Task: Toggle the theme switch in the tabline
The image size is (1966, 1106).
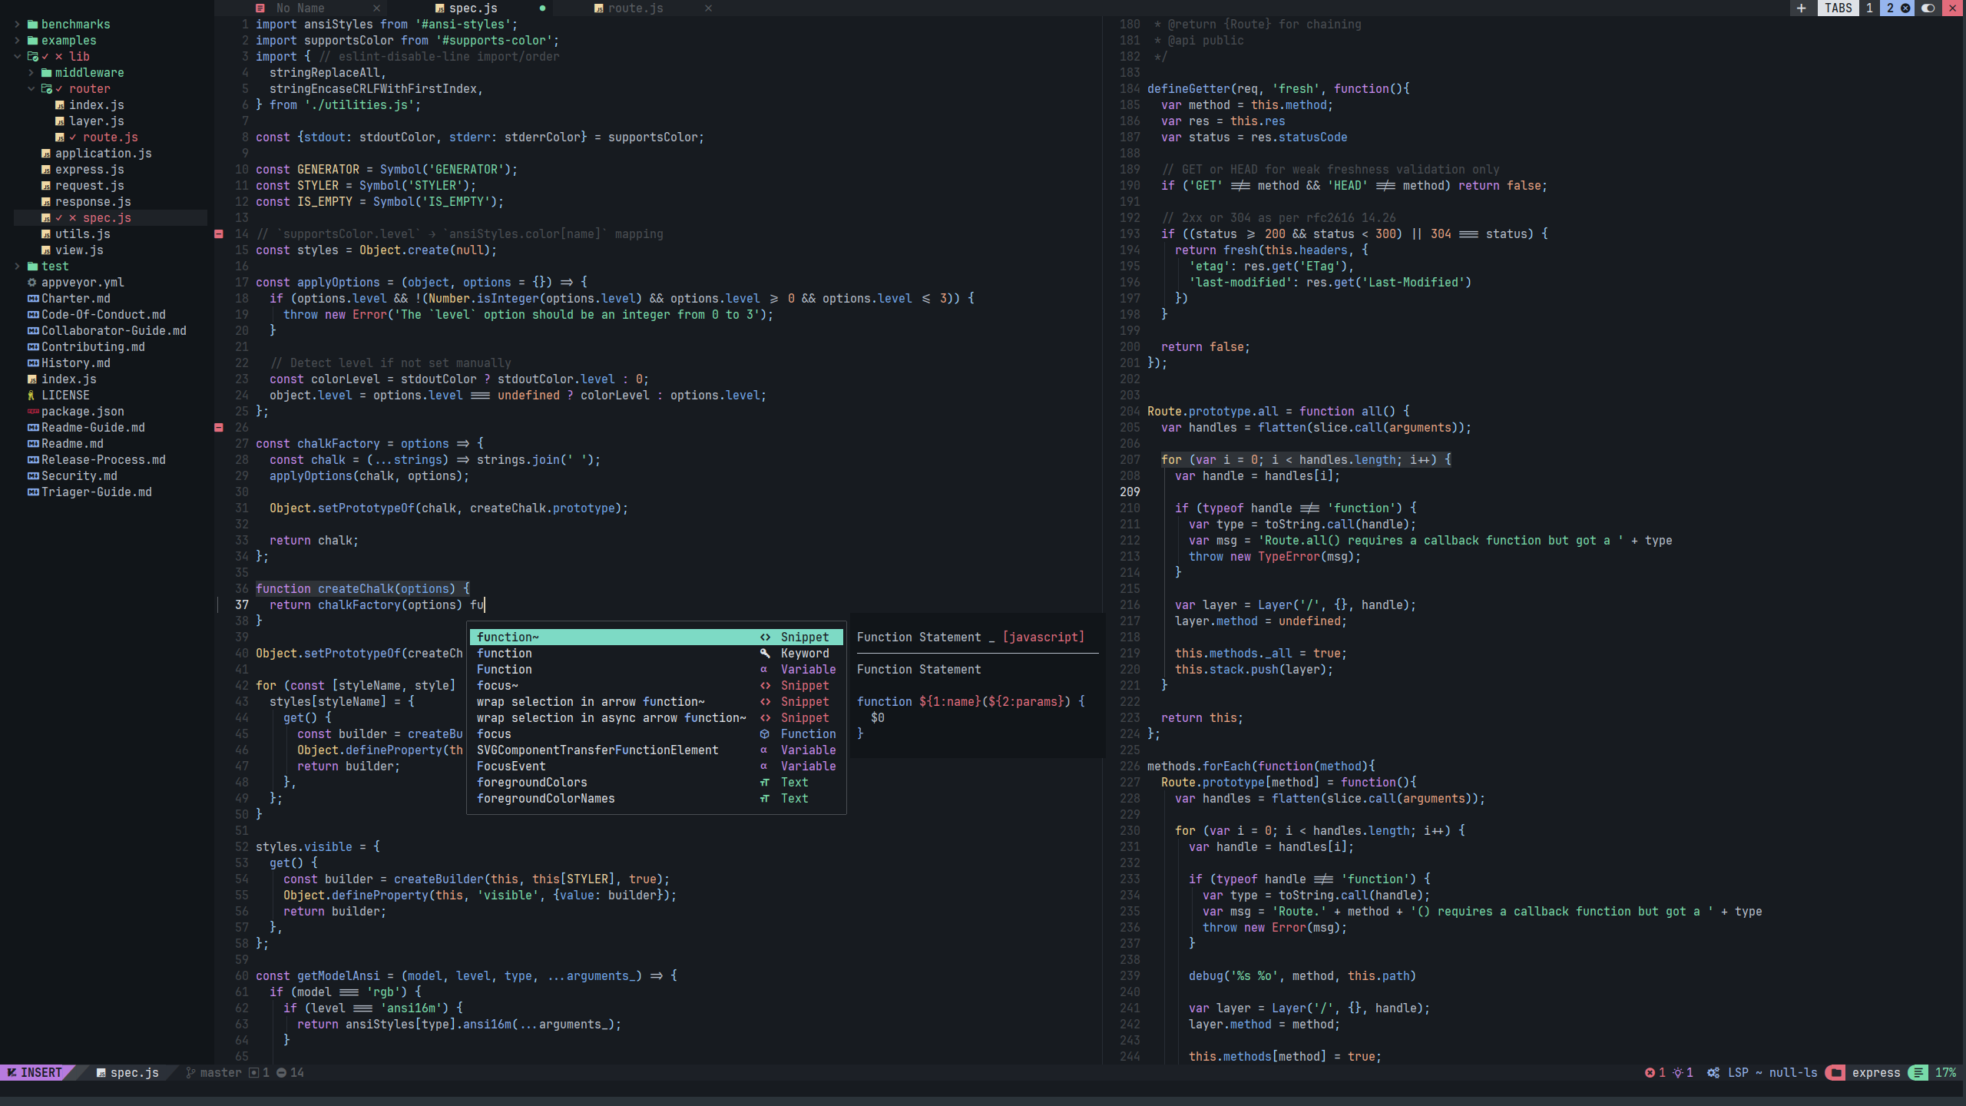Action: point(1928,8)
